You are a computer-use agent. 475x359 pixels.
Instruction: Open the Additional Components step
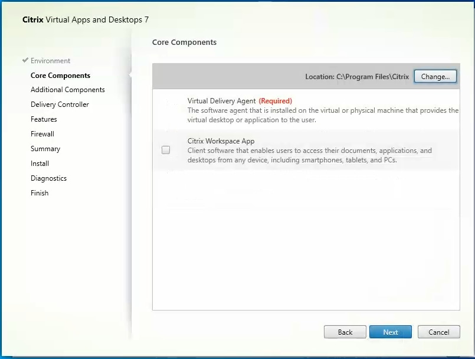(68, 90)
